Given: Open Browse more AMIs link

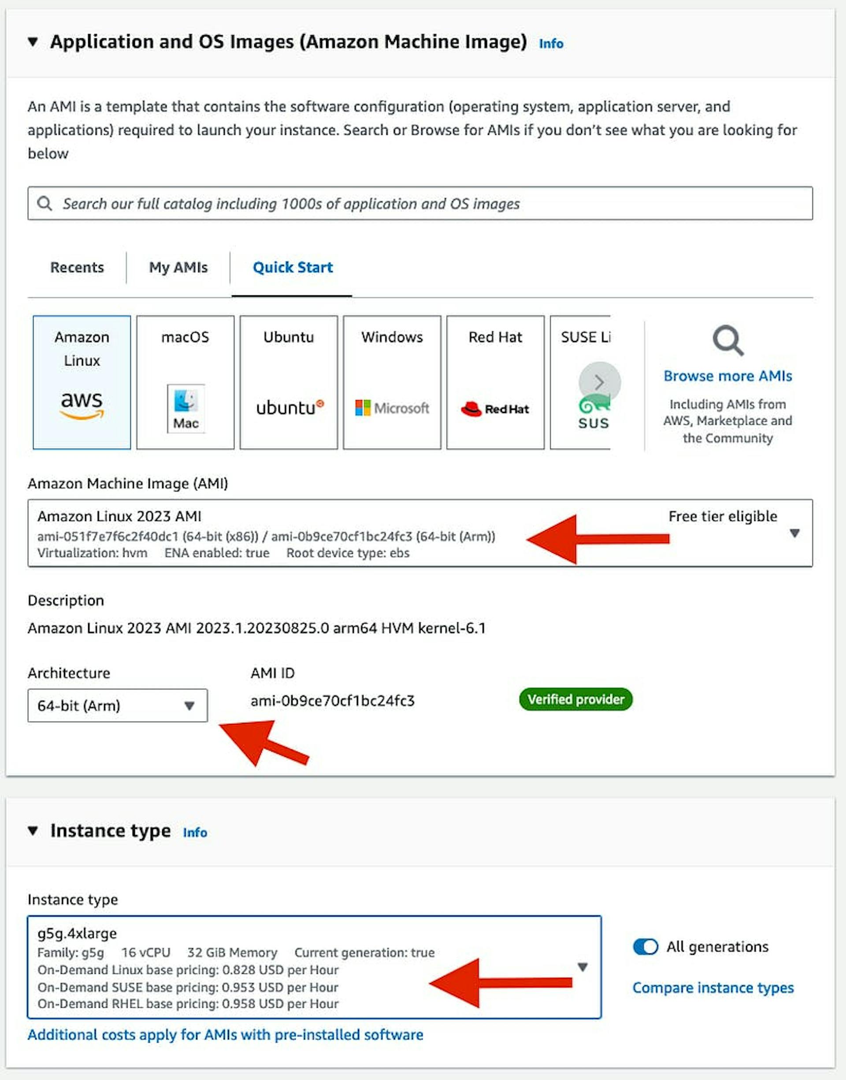Looking at the screenshot, I should 727,376.
